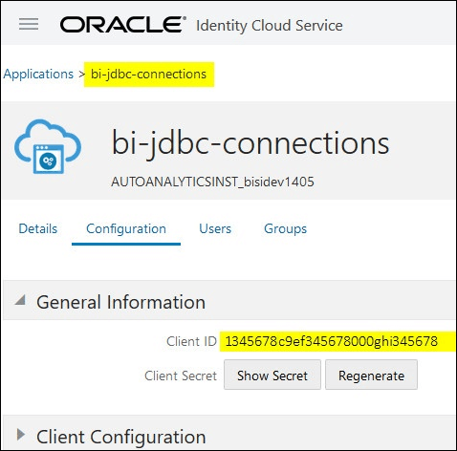Go back to Applications breadcrumb link

pyautogui.click(x=38, y=75)
